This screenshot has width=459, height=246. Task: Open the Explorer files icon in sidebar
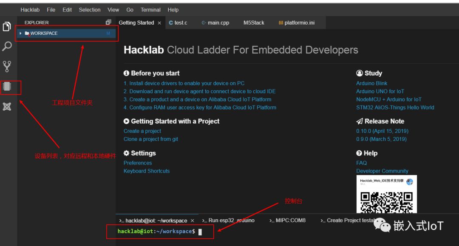point(7,27)
